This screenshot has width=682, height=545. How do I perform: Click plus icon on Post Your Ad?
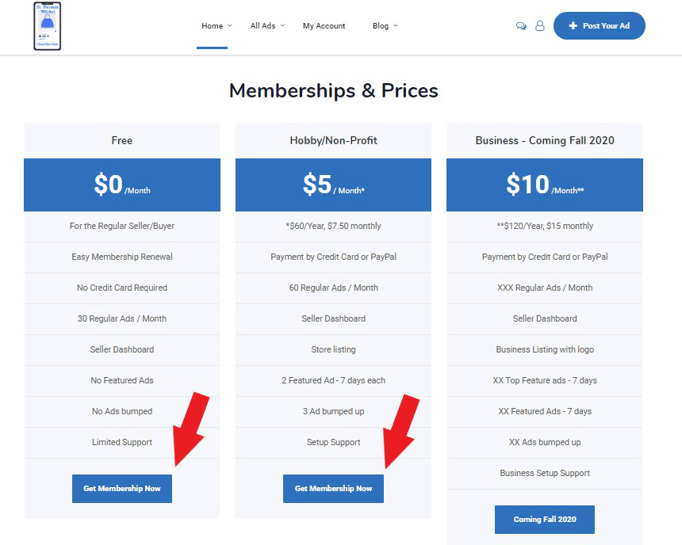pyautogui.click(x=573, y=25)
